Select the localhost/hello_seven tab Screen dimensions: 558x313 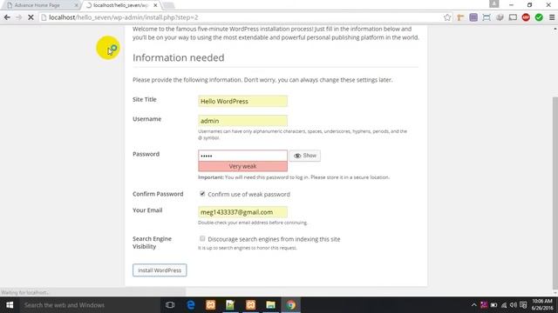point(120,5)
